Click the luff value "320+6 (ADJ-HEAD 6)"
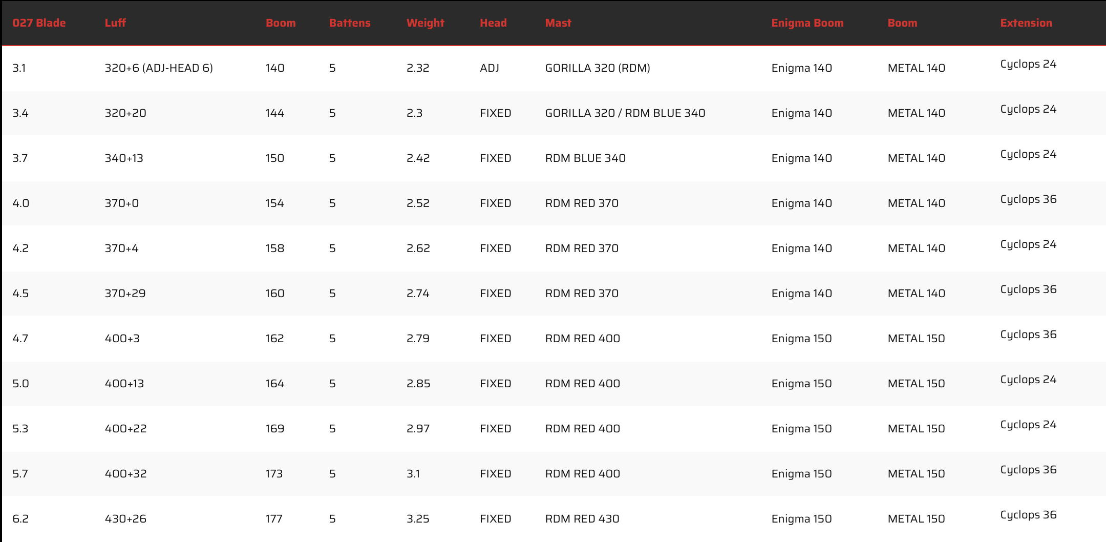The width and height of the screenshot is (1106, 542). coord(159,68)
